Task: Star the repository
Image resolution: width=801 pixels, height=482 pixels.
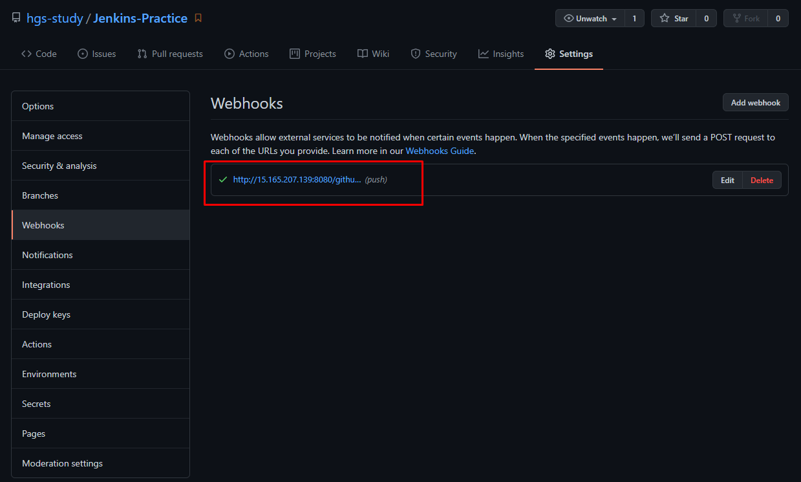Action: click(x=674, y=19)
